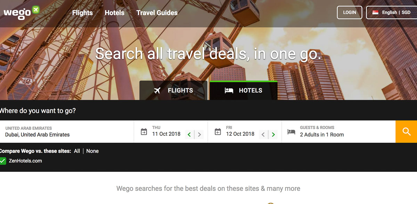
Task: Advance check-in date to next day
Action: tap(199, 135)
